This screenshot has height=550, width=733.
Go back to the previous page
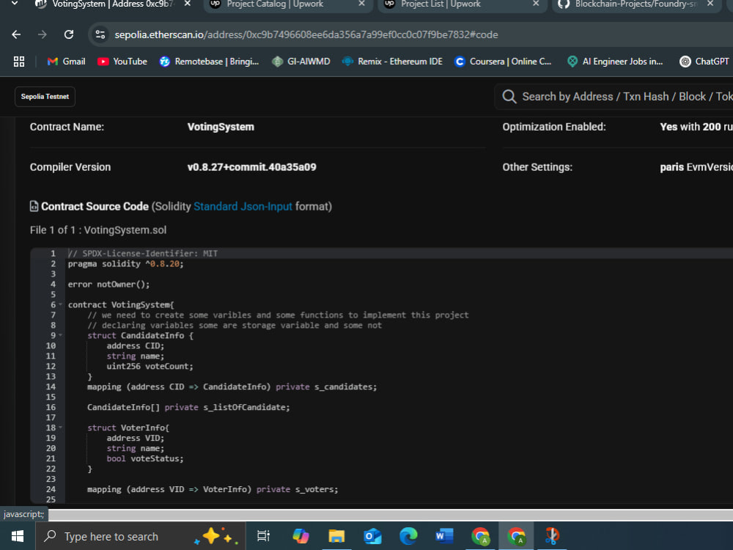click(16, 34)
